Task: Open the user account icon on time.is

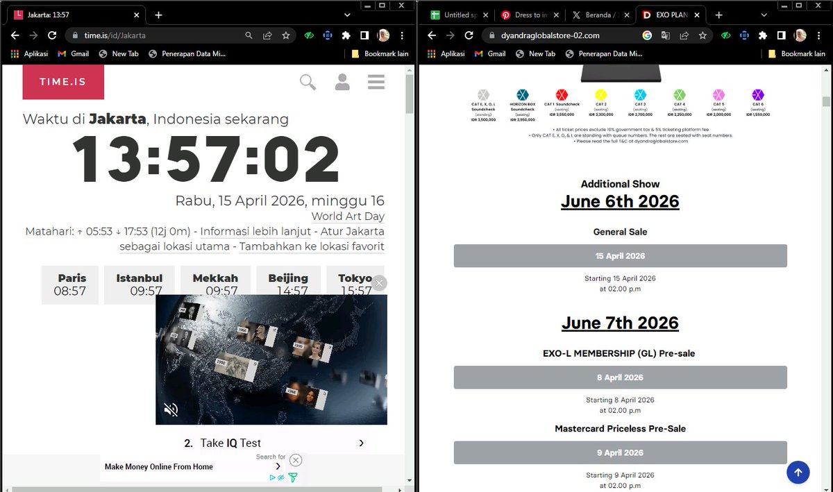Action: pos(342,82)
